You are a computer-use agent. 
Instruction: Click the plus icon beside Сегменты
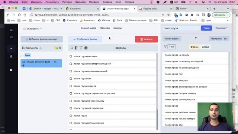[41, 48]
